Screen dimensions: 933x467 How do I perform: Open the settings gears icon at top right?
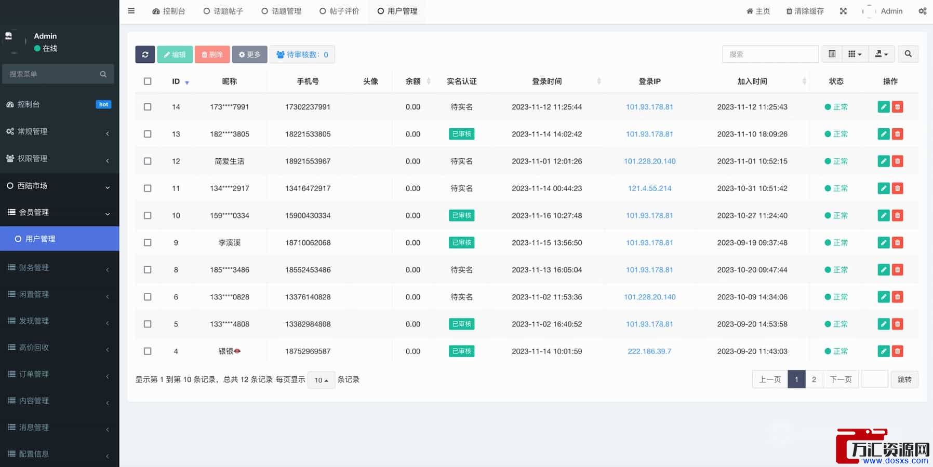coord(922,11)
